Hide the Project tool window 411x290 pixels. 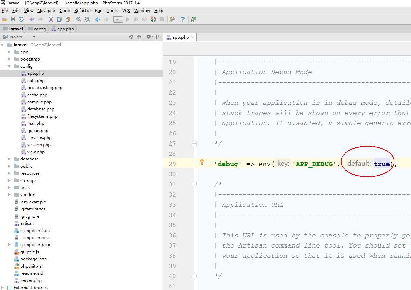158,37
